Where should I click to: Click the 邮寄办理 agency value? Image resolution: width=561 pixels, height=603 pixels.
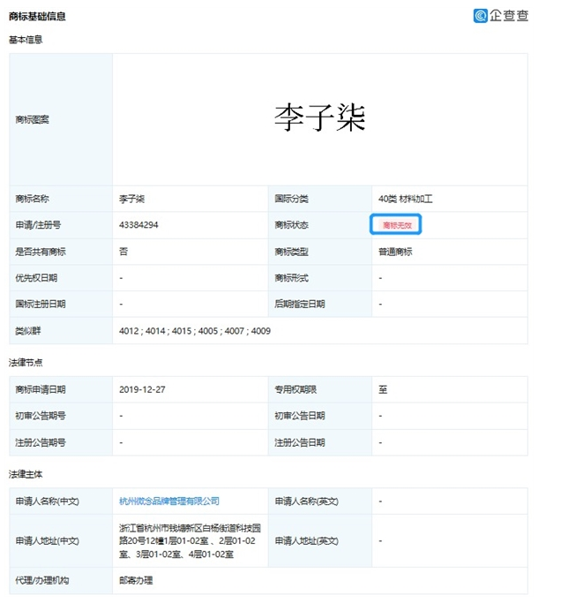pyautogui.click(x=136, y=580)
